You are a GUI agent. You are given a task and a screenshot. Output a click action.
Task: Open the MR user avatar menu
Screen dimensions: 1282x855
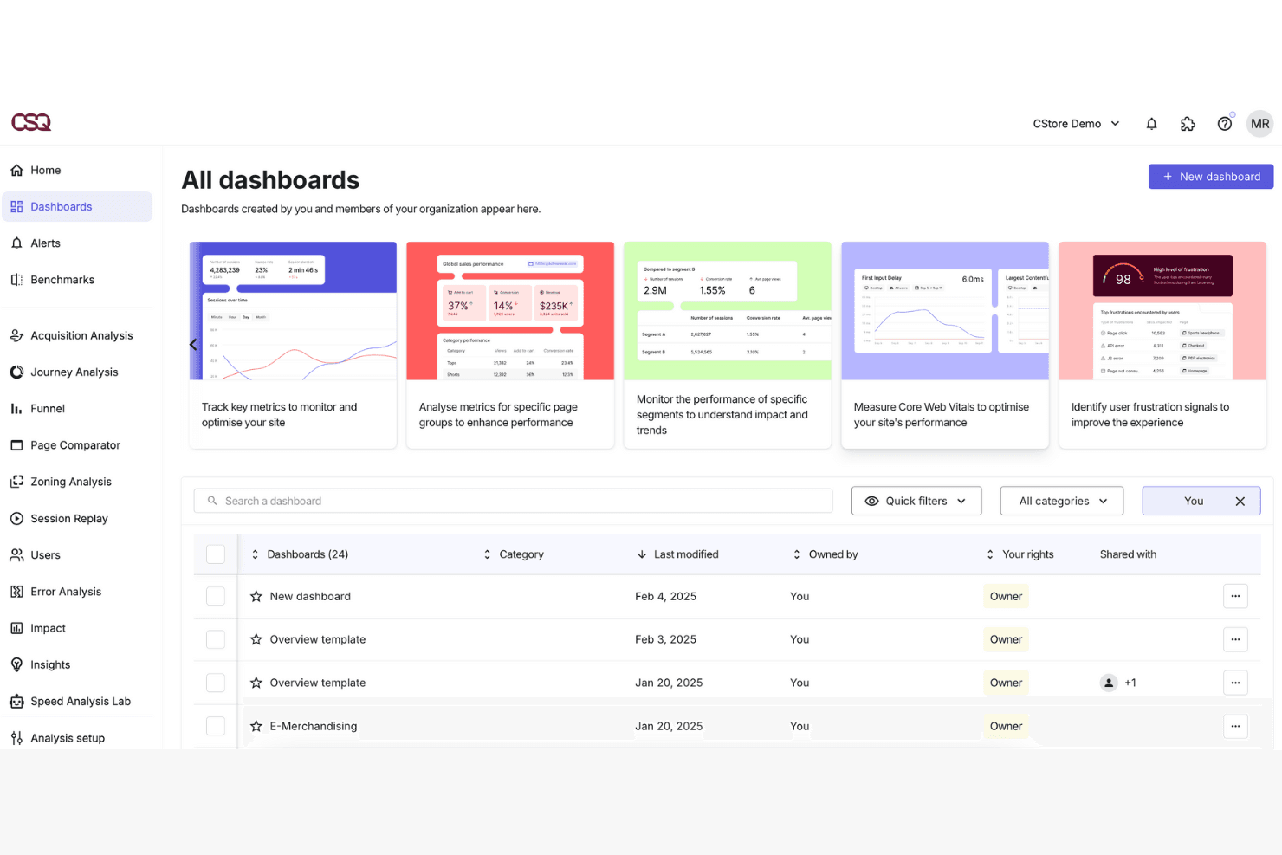point(1259,124)
